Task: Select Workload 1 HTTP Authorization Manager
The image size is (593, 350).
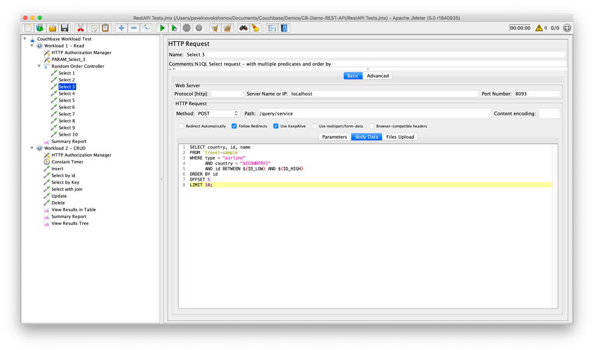Action: [82, 52]
